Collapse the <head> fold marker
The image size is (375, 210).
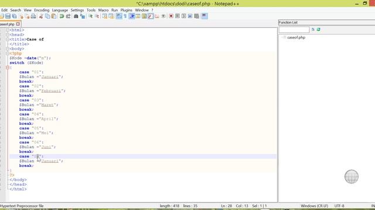point(8,35)
